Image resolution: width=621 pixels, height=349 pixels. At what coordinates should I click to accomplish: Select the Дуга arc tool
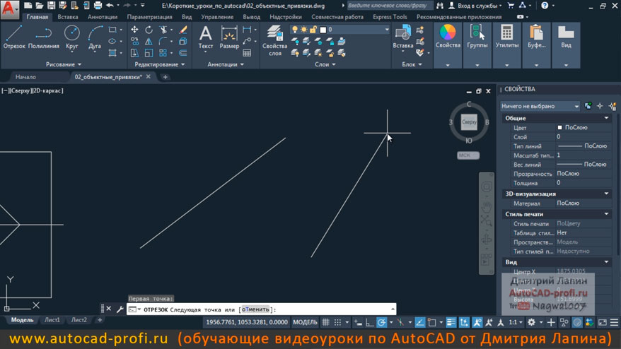click(x=95, y=37)
